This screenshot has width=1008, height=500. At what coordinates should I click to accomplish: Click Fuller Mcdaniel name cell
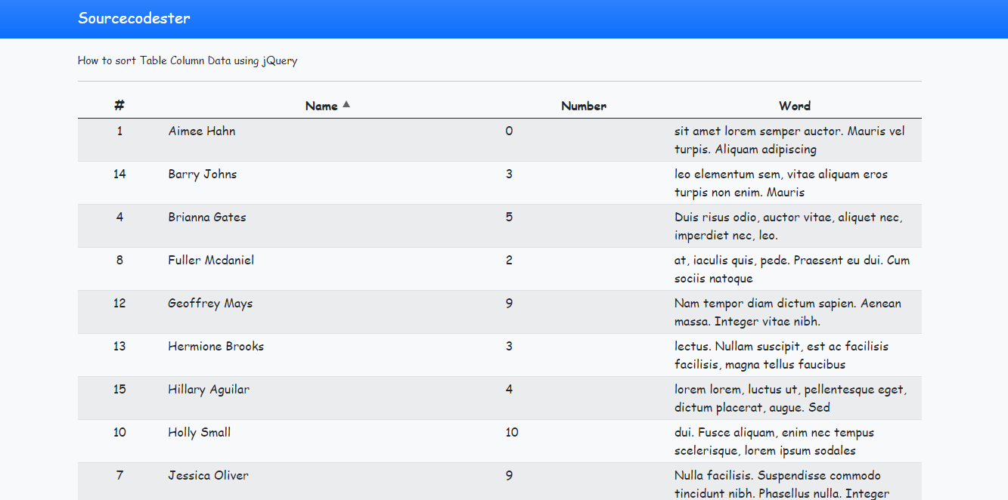coord(211,260)
